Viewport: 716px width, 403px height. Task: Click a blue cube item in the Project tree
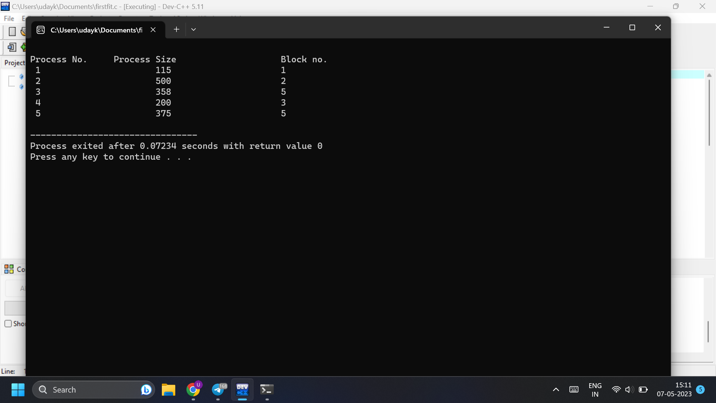21,77
